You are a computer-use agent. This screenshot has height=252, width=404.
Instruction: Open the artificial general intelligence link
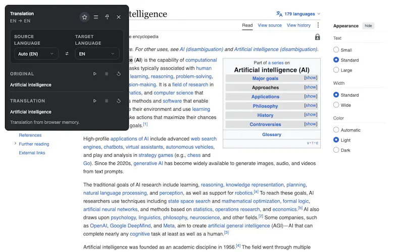click(239, 225)
